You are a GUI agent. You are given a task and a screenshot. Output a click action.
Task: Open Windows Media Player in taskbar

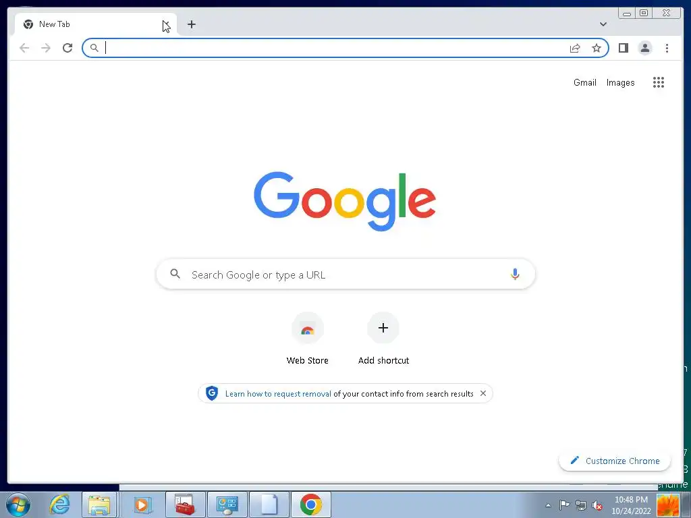pos(142,505)
